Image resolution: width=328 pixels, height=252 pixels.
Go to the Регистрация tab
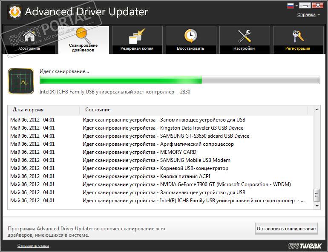click(x=298, y=40)
